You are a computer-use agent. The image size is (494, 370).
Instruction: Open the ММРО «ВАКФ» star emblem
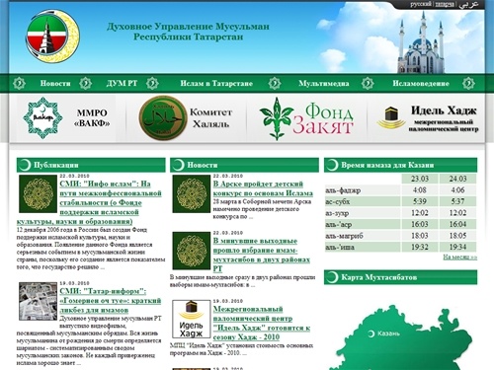pyautogui.click(x=42, y=117)
